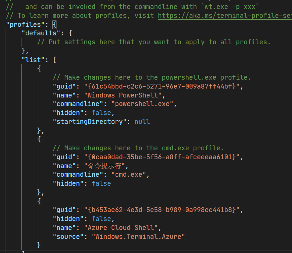The image size is (292, 253).
Task: Click the powershell.exe commandline value
Action: pyautogui.click(x=142, y=104)
